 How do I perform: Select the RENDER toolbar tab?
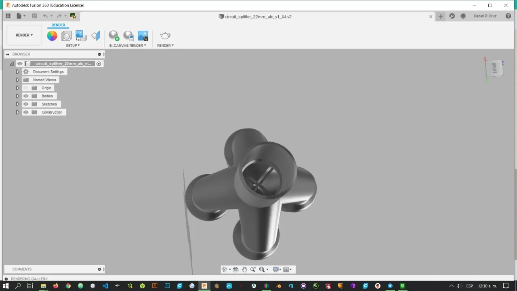pos(58,25)
